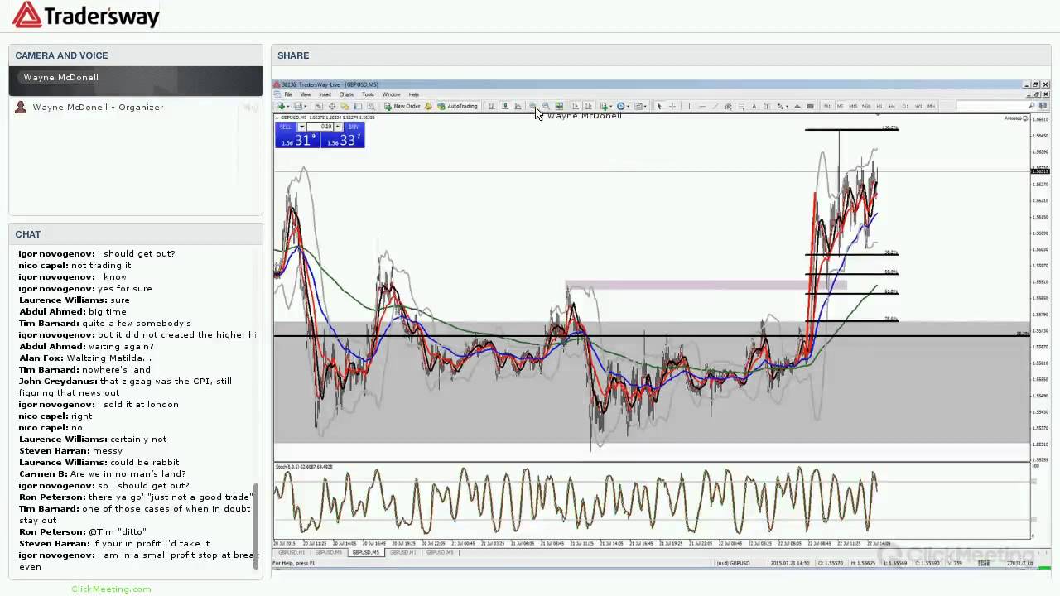Switch chart to line chart icon
This screenshot has width=1060, height=596.
[x=518, y=106]
